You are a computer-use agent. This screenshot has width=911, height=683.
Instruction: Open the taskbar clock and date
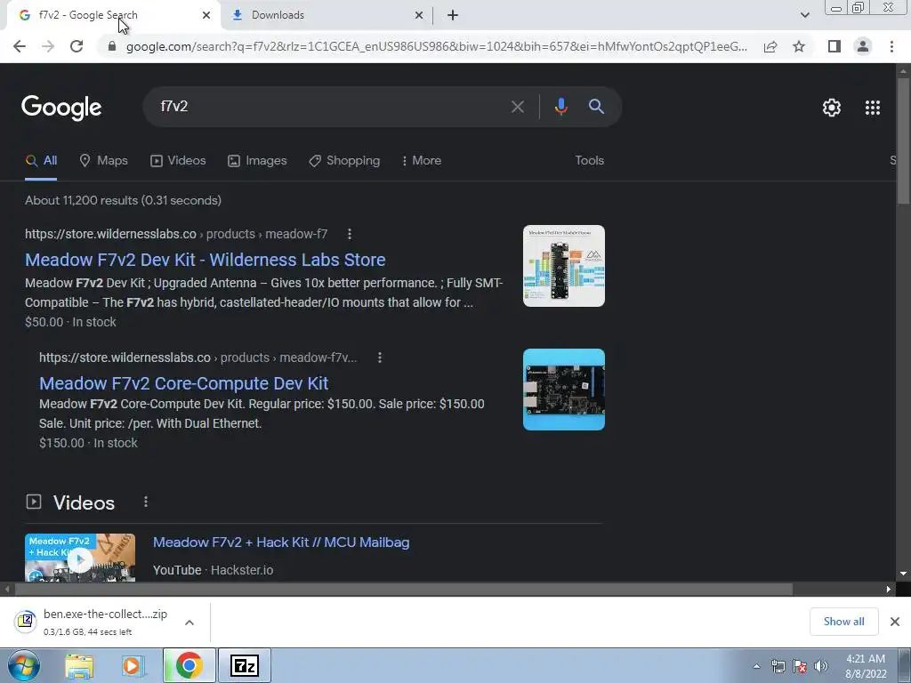[x=866, y=666]
